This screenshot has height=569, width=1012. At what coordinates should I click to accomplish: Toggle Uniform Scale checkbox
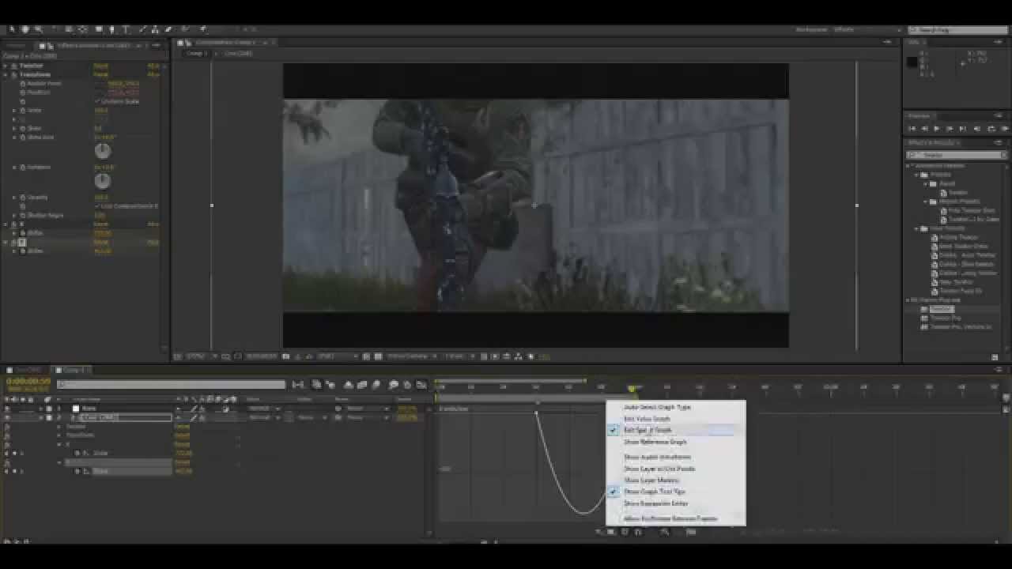(97, 101)
